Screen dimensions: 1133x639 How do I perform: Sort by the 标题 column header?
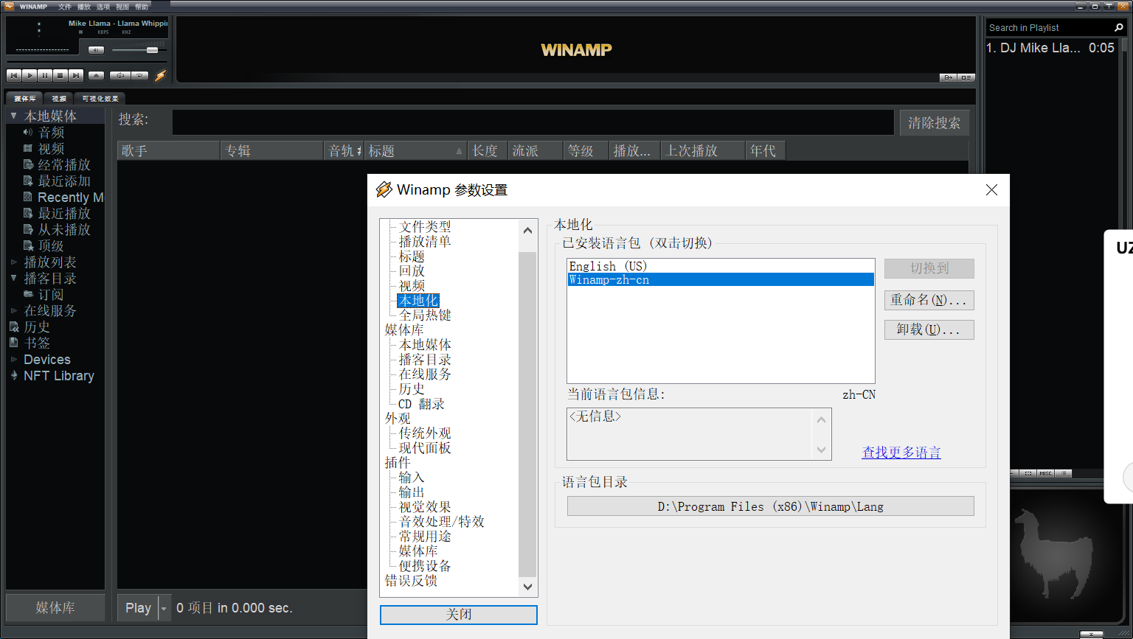click(416, 150)
